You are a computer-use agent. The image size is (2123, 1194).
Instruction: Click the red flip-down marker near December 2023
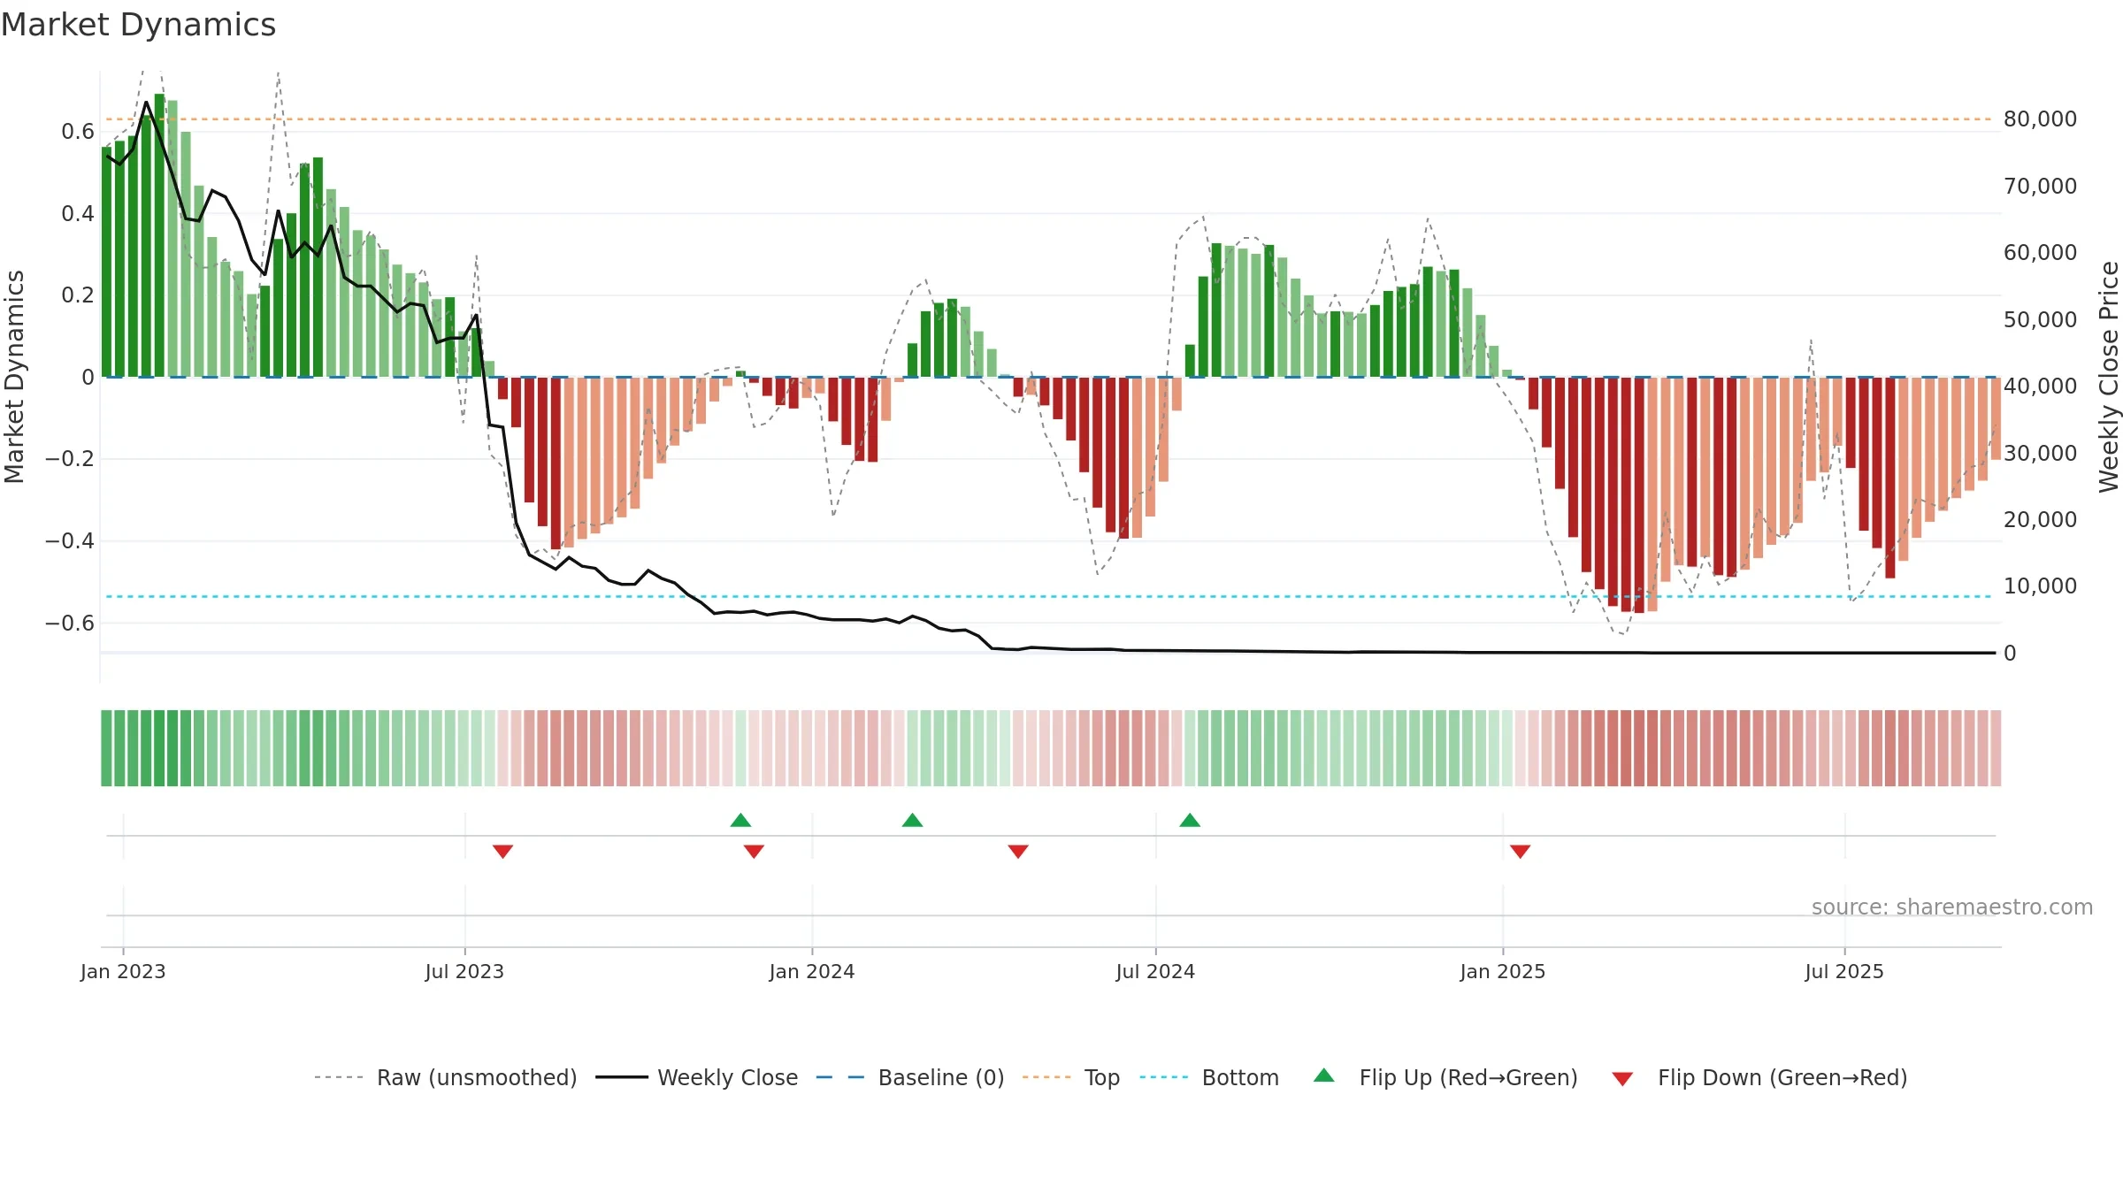click(754, 851)
